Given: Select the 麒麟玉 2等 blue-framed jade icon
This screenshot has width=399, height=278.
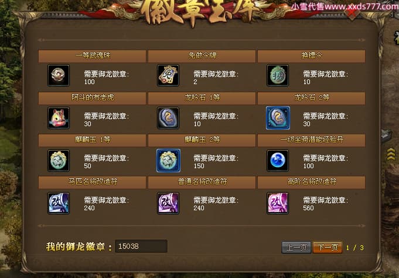Looking at the screenshot, I should click(168, 160).
